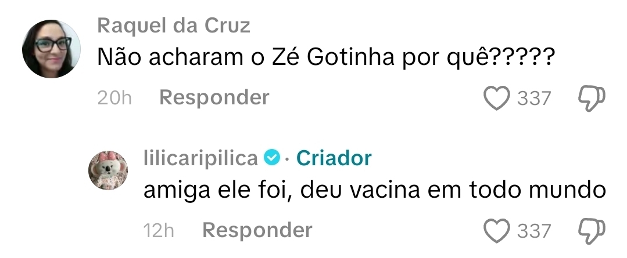Click the 12h timestamp
This screenshot has height=258, width=627.
[x=158, y=231]
